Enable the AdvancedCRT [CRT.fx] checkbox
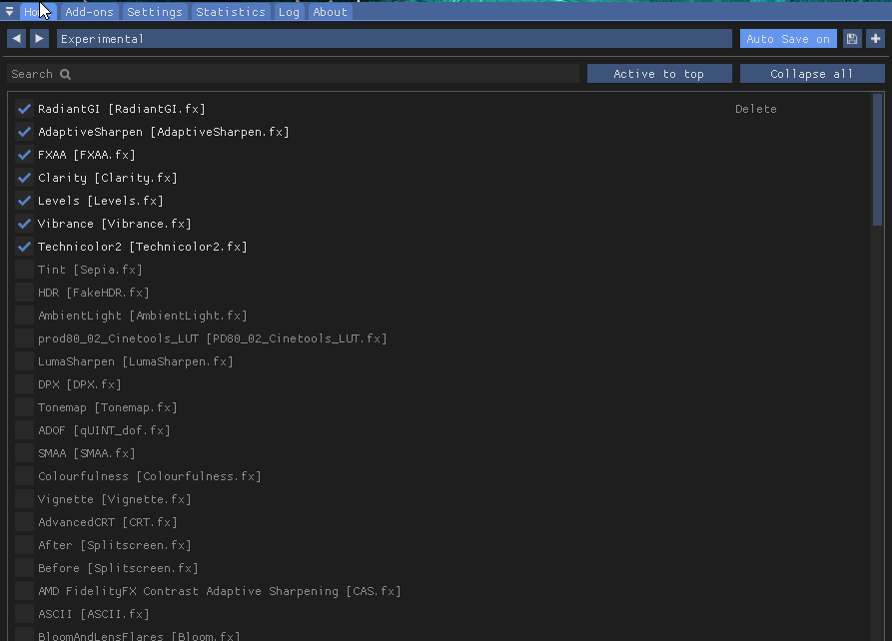 pyautogui.click(x=24, y=522)
